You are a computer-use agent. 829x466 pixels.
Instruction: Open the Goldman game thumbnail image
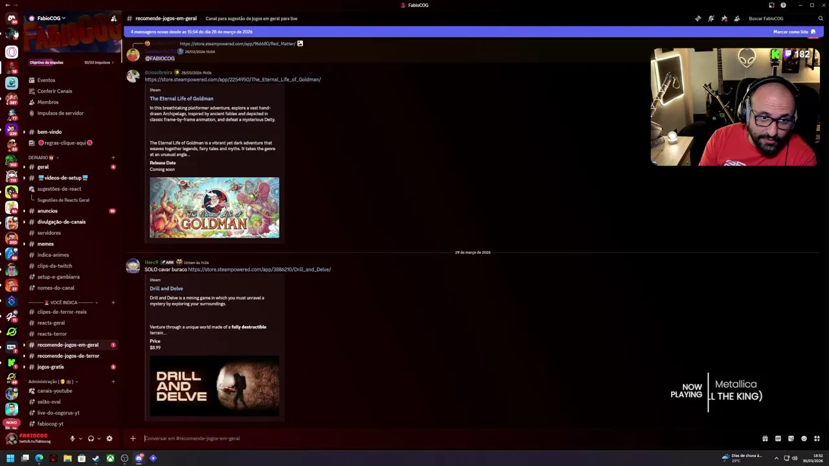coord(214,208)
